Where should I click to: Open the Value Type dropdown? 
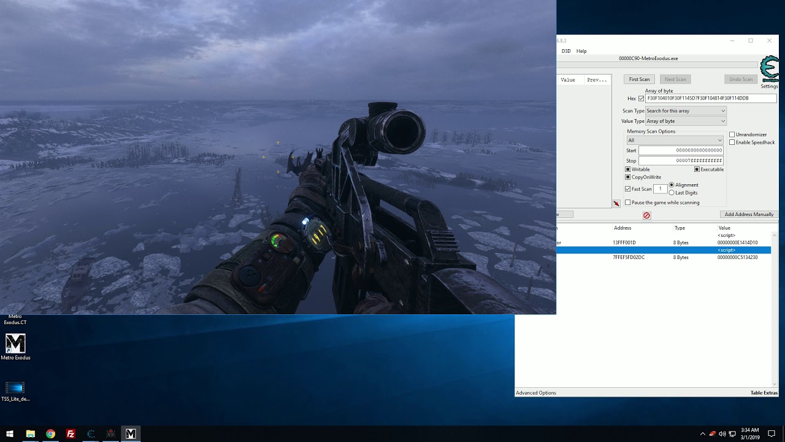[x=686, y=122]
